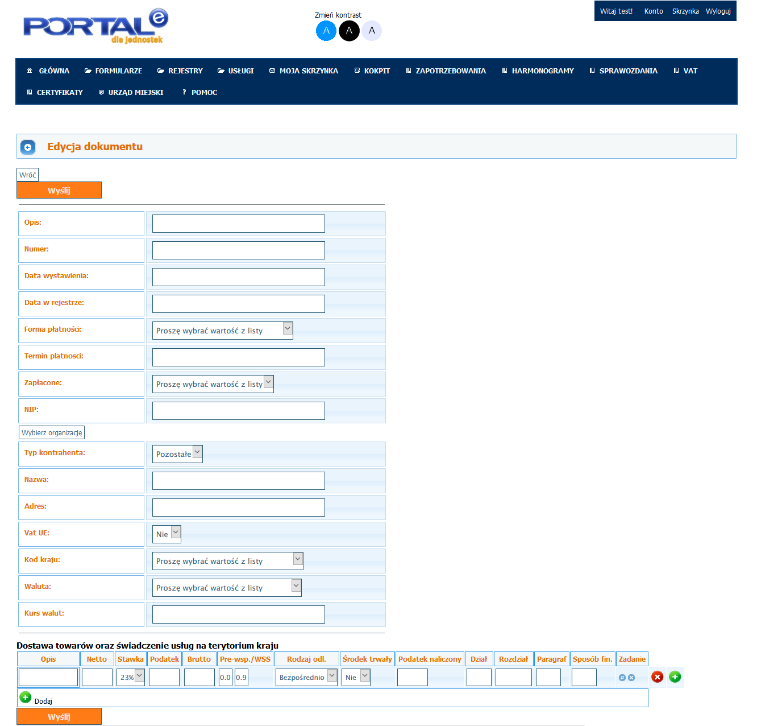Open the REJESTRY menu
This screenshot has width=757, height=726.
click(180, 71)
